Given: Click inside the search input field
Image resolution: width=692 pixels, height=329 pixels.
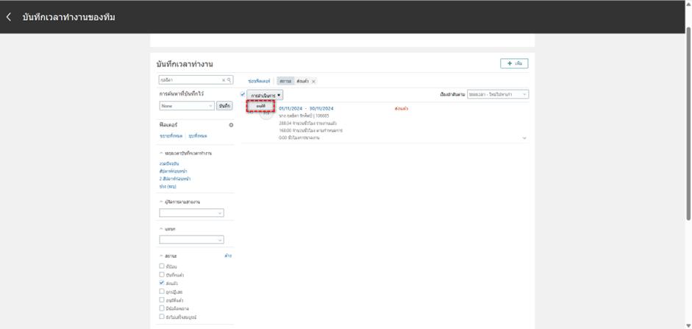Looking at the screenshot, I should 188,80.
